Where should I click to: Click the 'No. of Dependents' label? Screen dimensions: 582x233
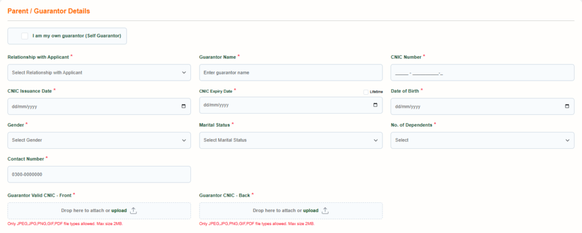point(411,125)
